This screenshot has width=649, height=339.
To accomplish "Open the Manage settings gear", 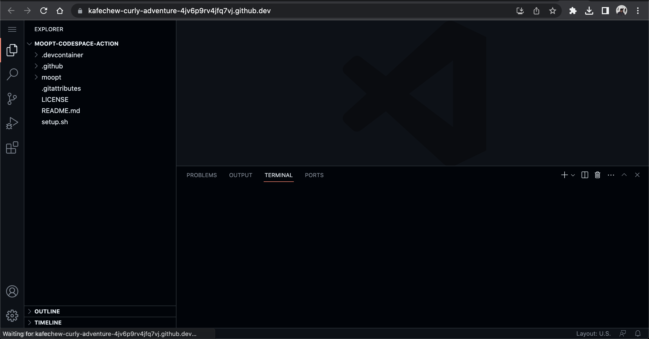I will click(x=12, y=315).
